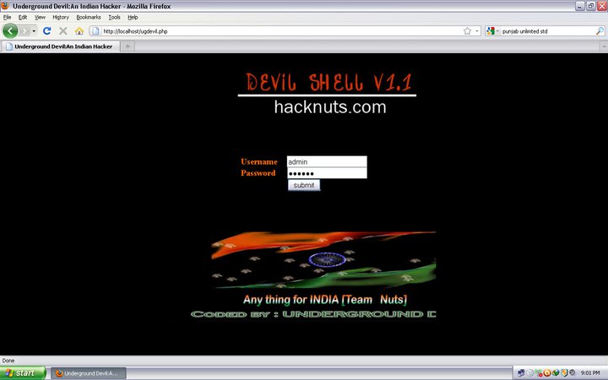Go back with the green arrow button
Viewport: 608px width, 380px height.
pos(10,30)
